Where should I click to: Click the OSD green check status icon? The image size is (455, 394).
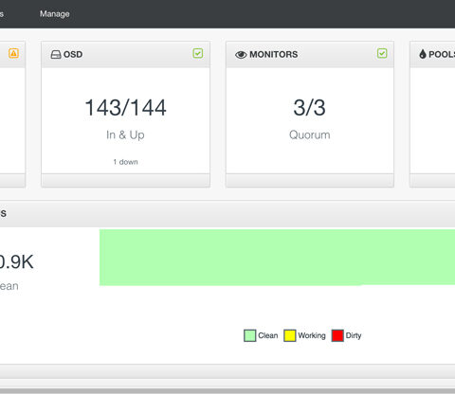coord(198,53)
